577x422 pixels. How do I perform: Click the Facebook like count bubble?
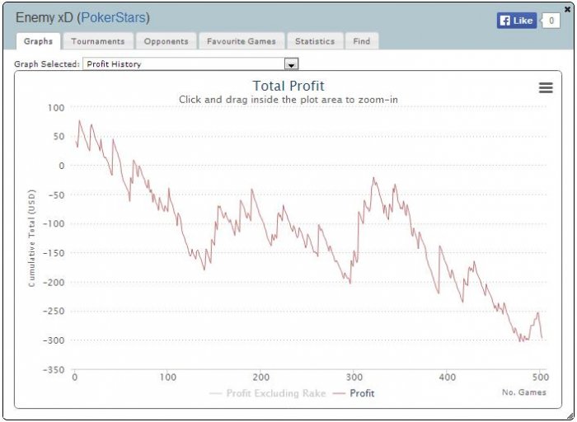point(551,21)
